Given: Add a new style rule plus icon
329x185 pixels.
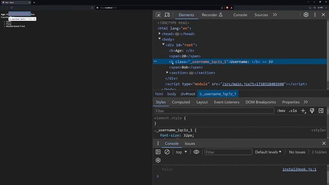Looking at the screenshot, I should click(303, 111).
